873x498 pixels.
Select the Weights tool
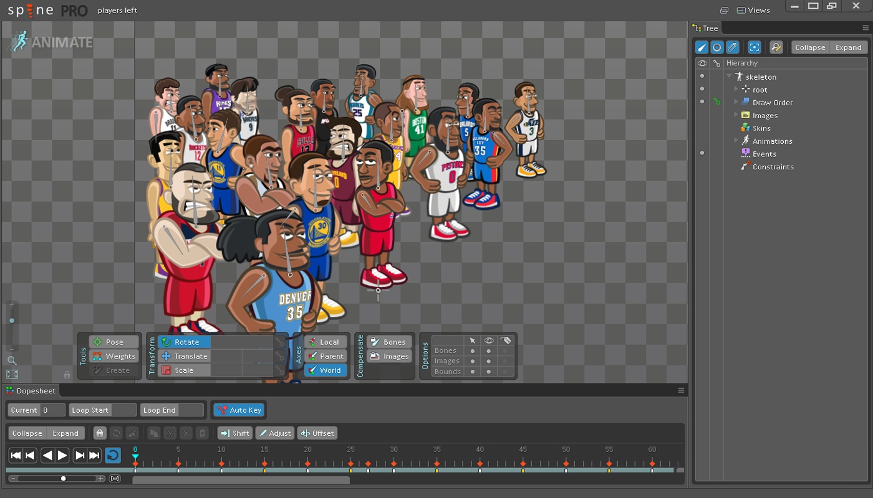pyautogui.click(x=113, y=356)
